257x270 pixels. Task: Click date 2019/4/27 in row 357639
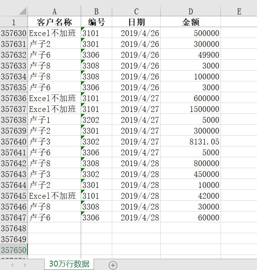click(136, 130)
